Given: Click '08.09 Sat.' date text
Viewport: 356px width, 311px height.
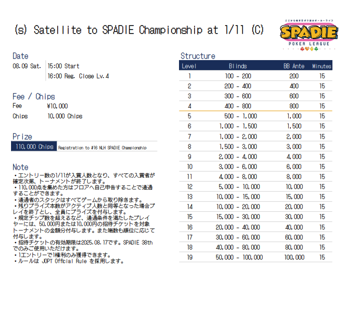Looking at the screenshot, I should 27,66.
